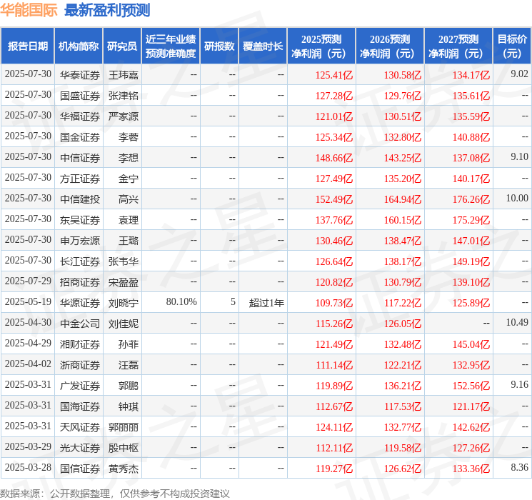Click 109.73亿 profit value

point(334,302)
